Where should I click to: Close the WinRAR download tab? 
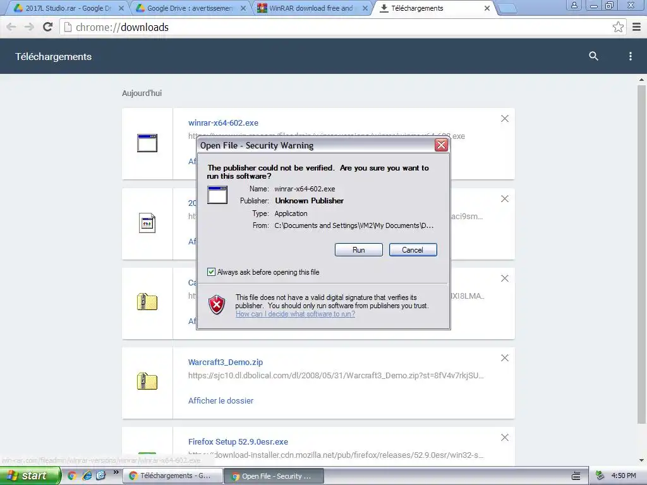tap(365, 8)
